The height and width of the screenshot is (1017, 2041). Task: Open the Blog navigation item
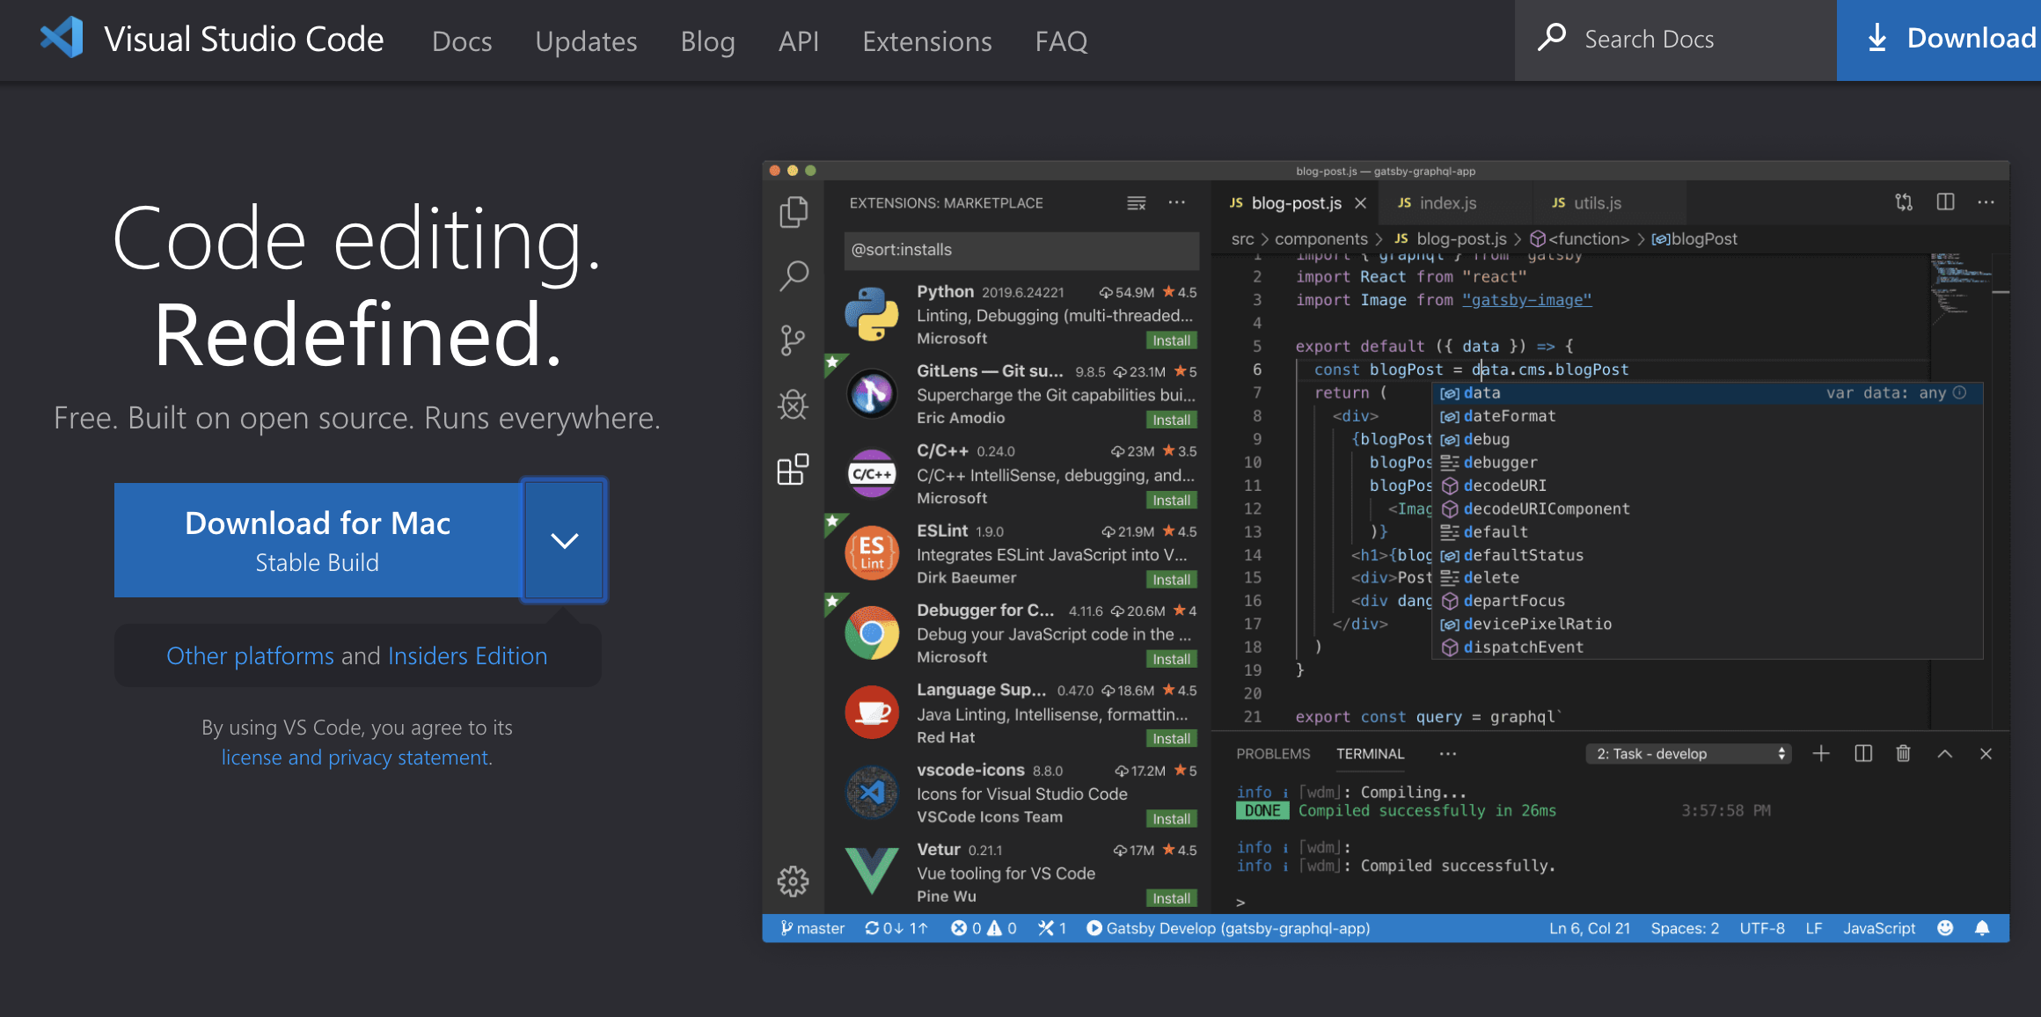click(707, 40)
